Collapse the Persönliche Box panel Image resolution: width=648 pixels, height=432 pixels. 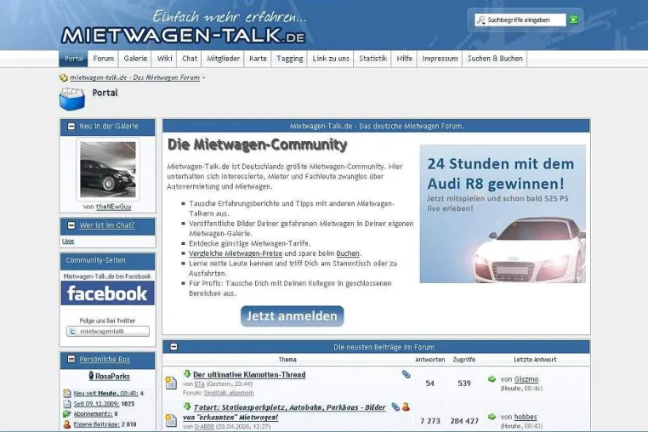click(x=71, y=359)
